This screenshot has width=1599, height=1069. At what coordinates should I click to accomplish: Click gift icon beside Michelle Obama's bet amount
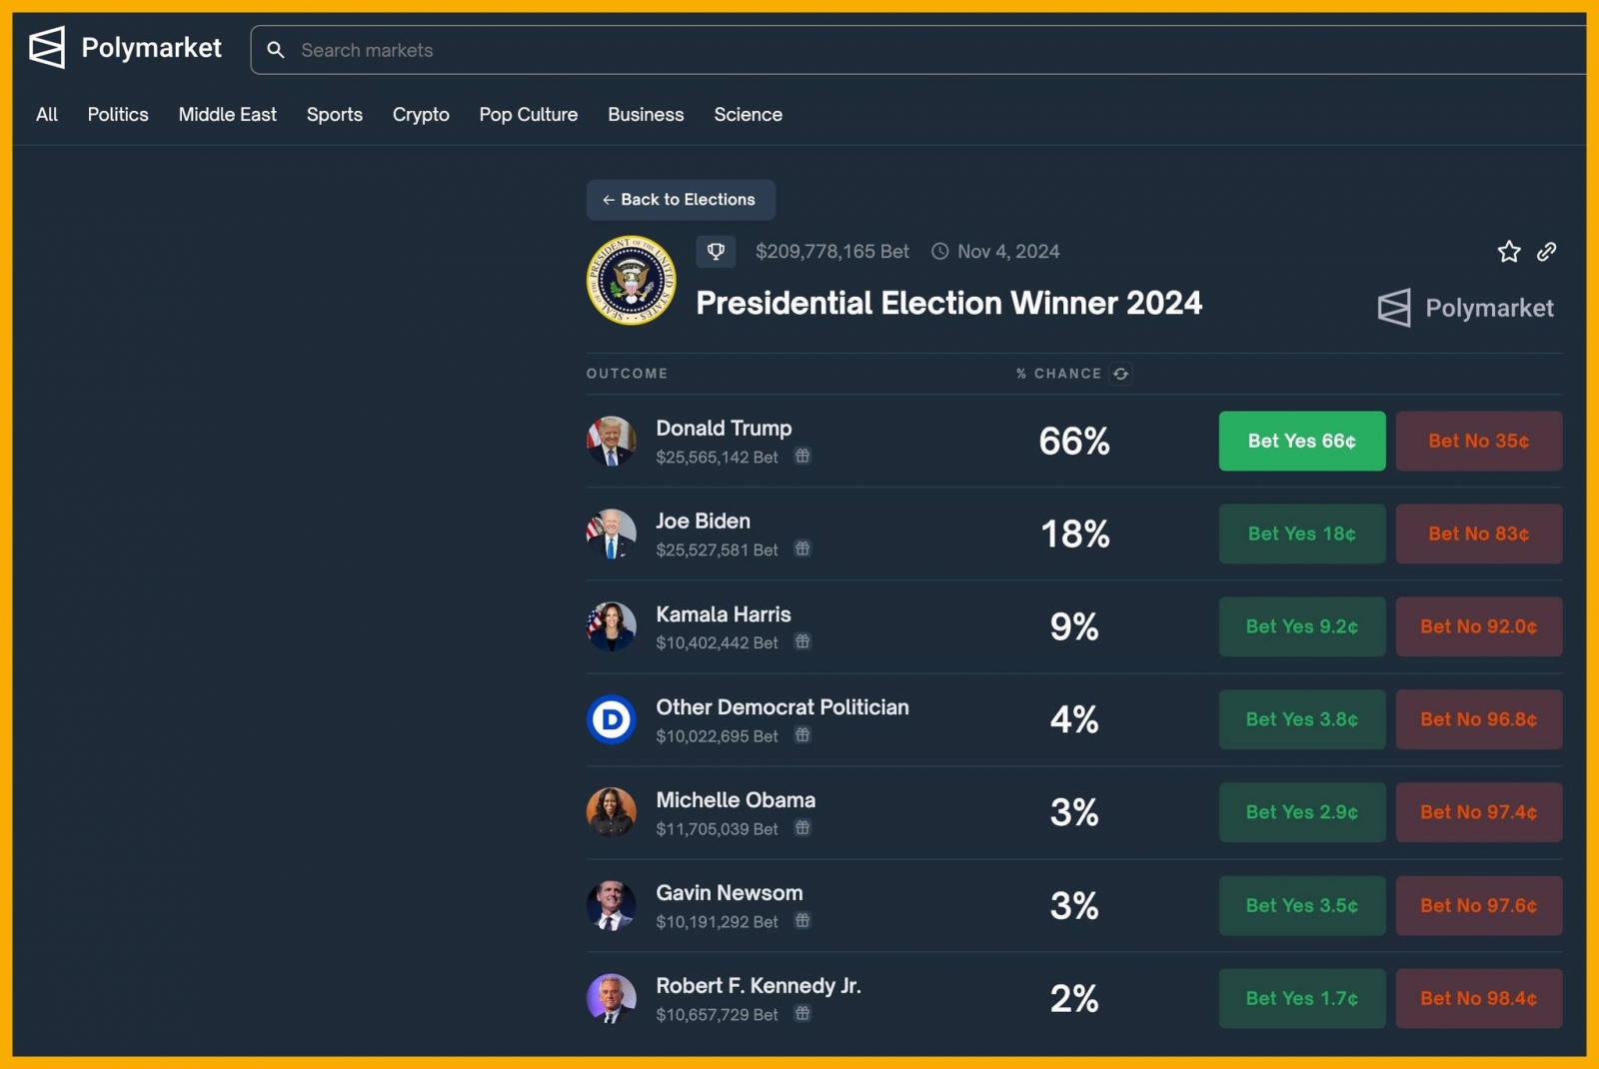point(802,828)
